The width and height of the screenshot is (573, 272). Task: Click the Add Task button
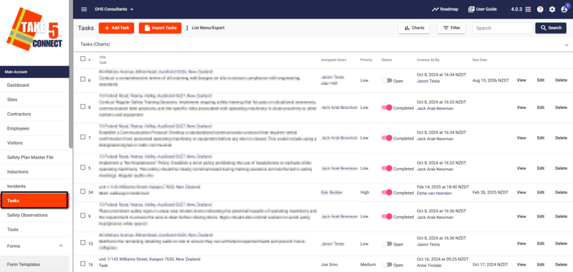[x=116, y=28]
